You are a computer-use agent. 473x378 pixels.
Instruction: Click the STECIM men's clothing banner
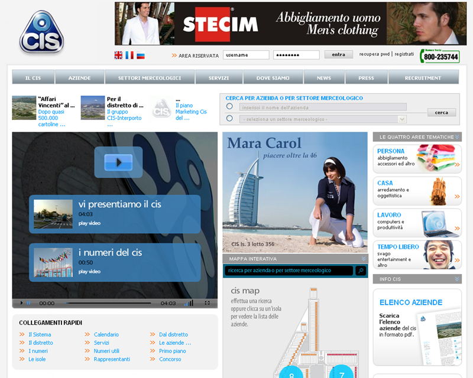(290, 24)
